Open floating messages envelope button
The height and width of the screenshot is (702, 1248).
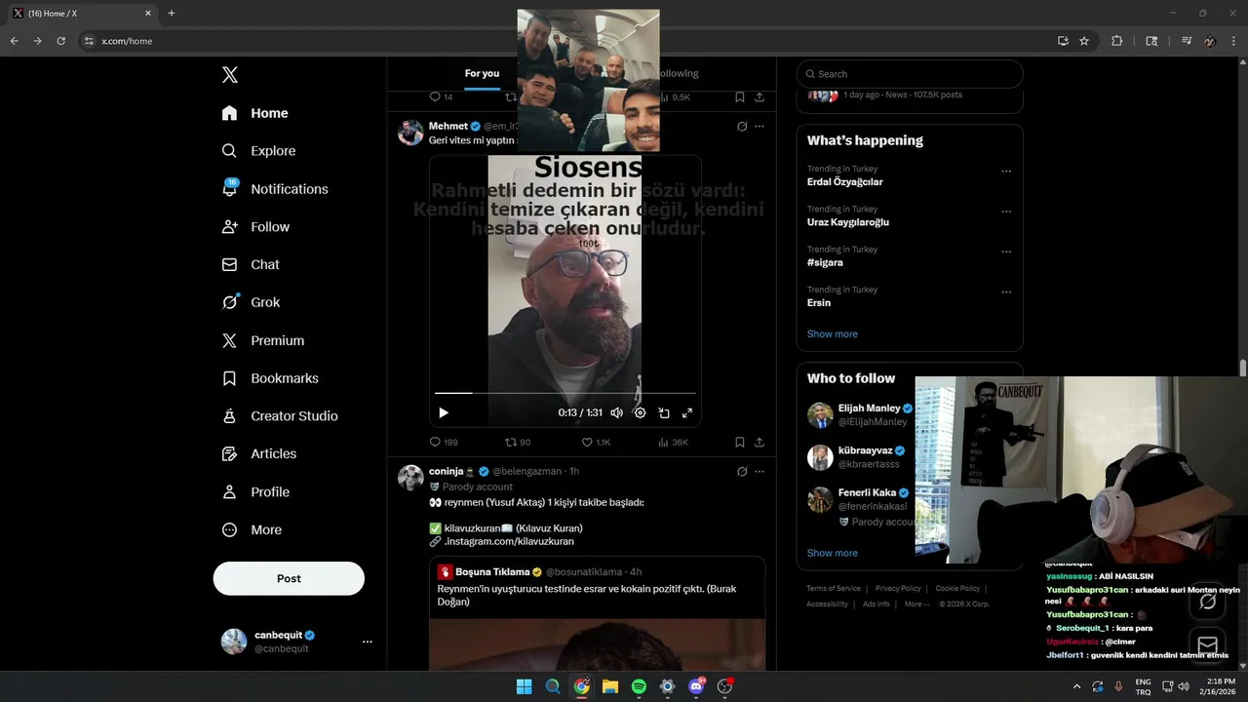tap(1207, 644)
